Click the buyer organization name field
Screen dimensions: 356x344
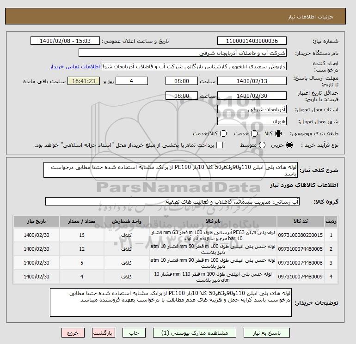pos(183,53)
